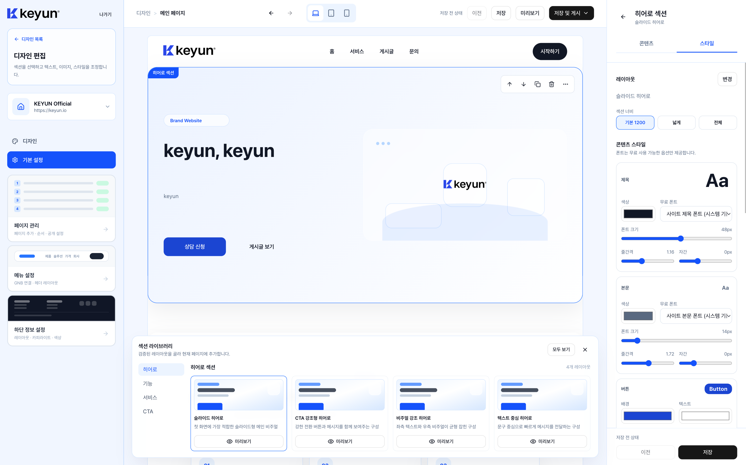Select 기능 category in section library
The image size is (746, 465).
pyautogui.click(x=161, y=384)
